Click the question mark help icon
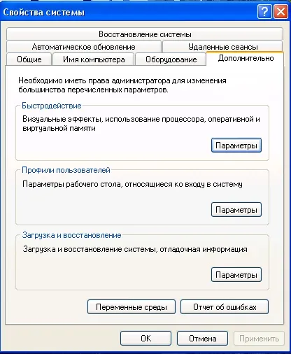Viewport: 291px width, 354px height. click(x=264, y=12)
